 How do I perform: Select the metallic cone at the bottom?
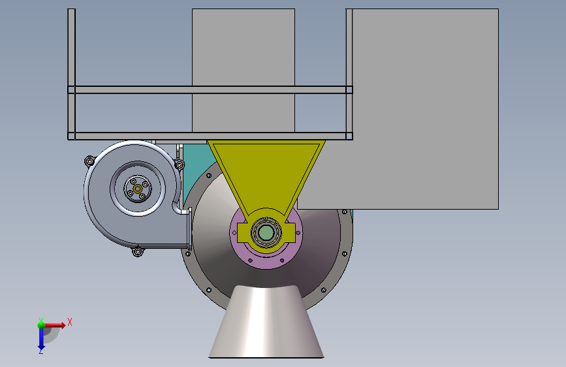266,321
